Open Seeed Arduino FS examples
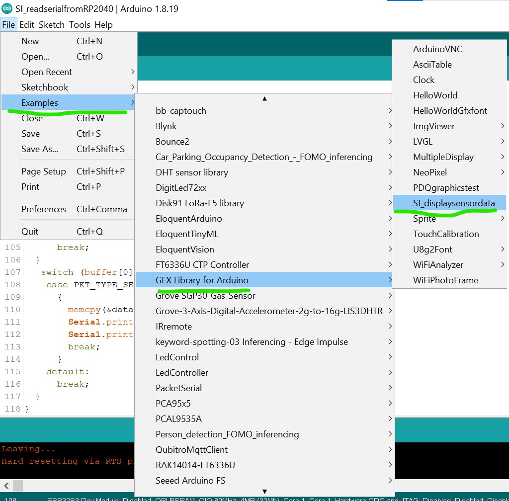 264,481
